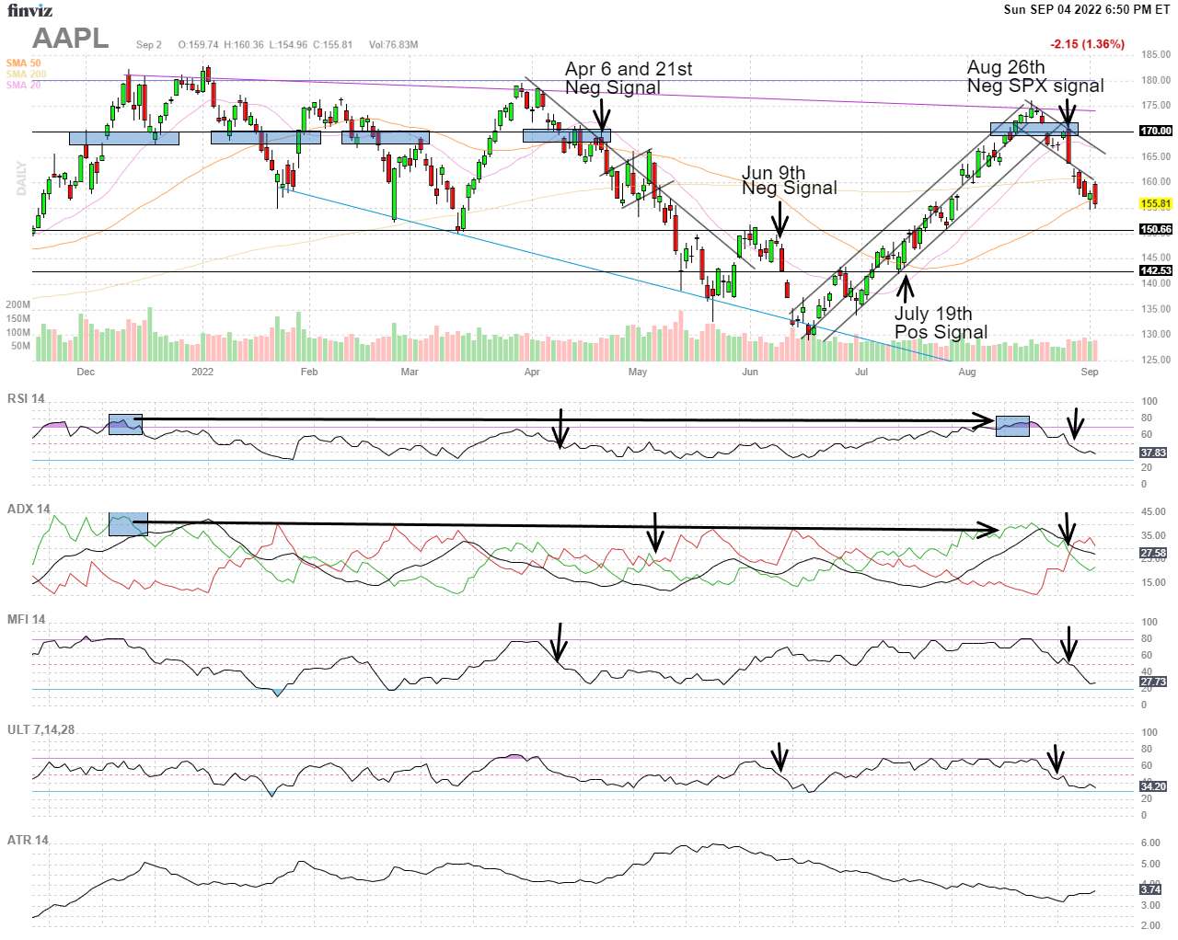
Task: Click the ULT 7,14,28 indicator label
Action: [40, 729]
